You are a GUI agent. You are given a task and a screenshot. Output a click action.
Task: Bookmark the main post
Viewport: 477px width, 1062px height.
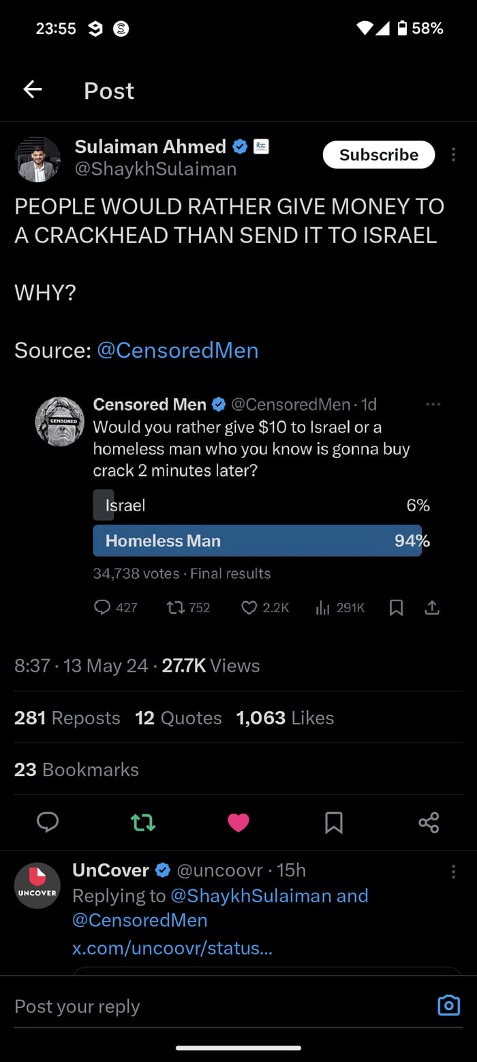[x=333, y=822]
